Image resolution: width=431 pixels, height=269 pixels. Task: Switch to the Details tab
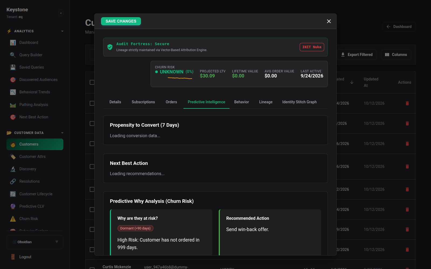click(x=115, y=102)
